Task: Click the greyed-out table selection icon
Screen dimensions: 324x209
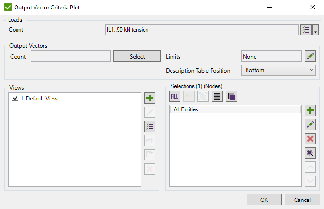Action: tap(203, 96)
